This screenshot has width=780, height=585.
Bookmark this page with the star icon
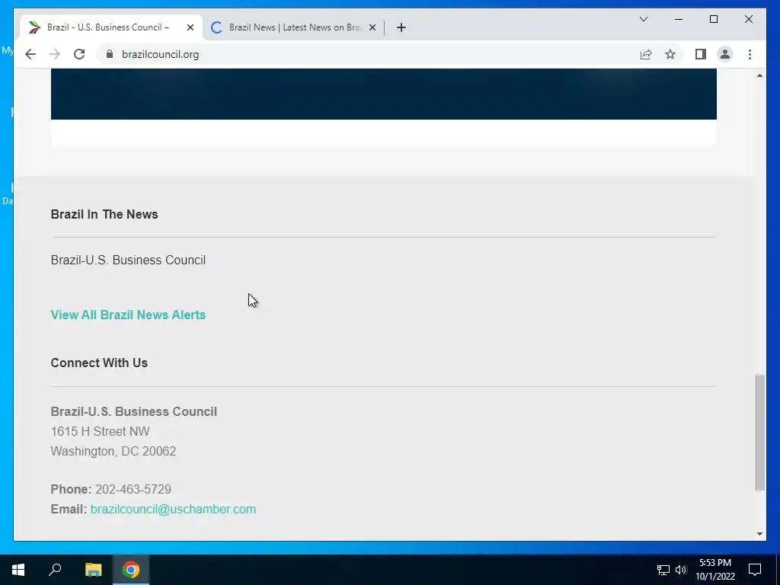(x=670, y=54)
